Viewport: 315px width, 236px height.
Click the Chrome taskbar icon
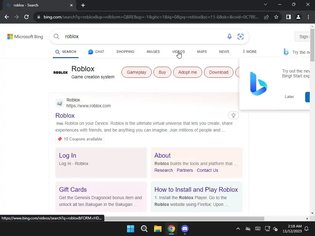pos(171,229)
